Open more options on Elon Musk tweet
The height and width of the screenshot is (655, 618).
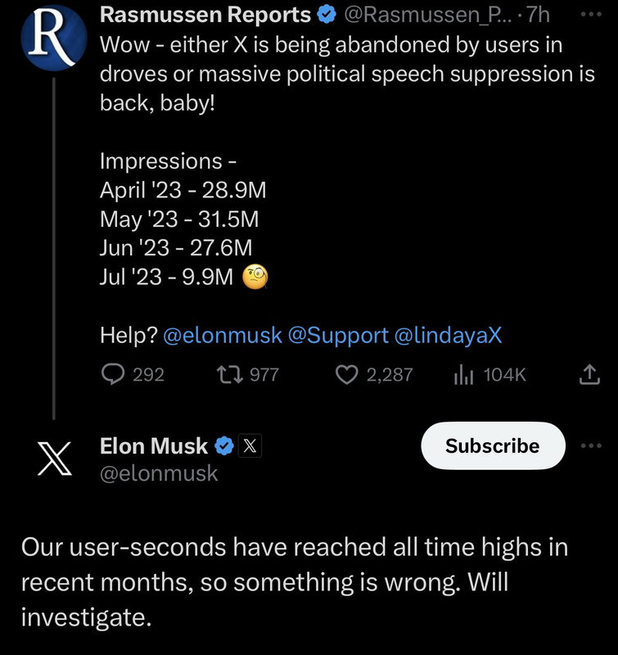[589, 445]
